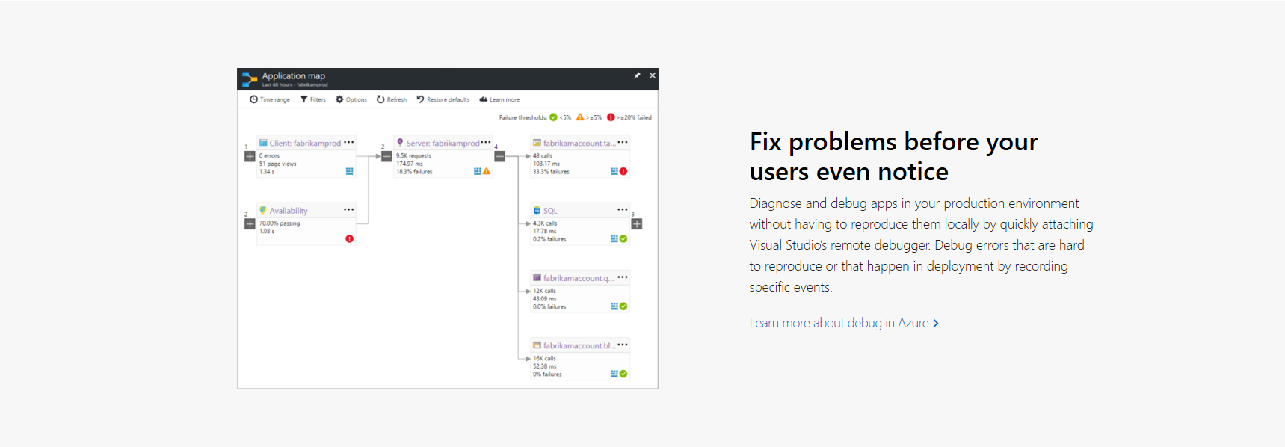Click the red >=20% failed threshold icon

[x=611, y=117]
